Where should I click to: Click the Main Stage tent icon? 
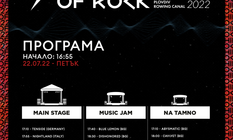point(52,95)
